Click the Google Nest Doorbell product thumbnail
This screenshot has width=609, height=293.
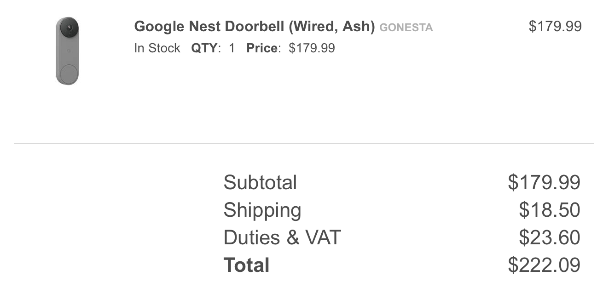(x=67, y=51)
